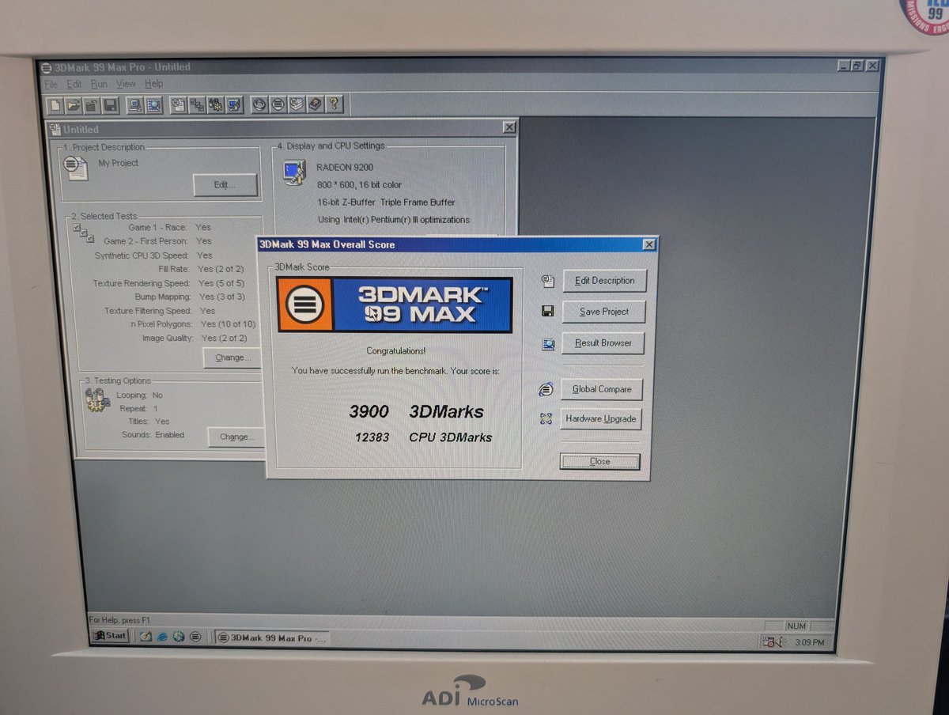The width and height of the screenshot is (949, 715).
Task: Click the 3900 3DMarks score text
Action: click(x=416, y=411)
